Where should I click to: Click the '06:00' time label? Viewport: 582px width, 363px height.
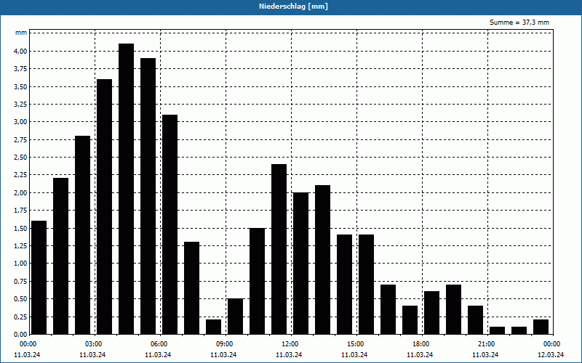coord(160,344)
